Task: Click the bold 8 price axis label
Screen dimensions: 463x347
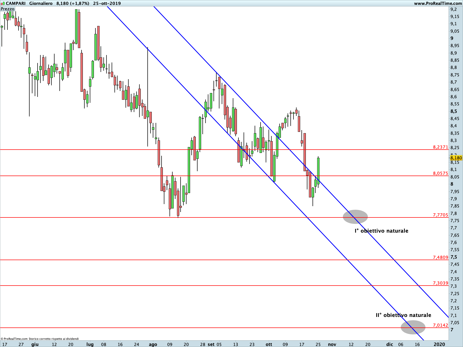Action: tap(452, 184)
